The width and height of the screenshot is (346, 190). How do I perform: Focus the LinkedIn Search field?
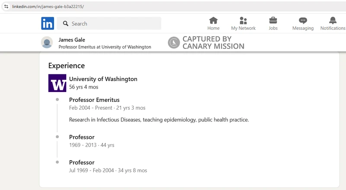coord(109,23)
